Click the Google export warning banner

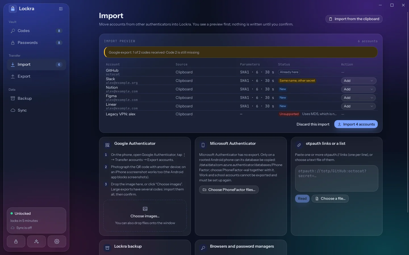click(241, 52)
